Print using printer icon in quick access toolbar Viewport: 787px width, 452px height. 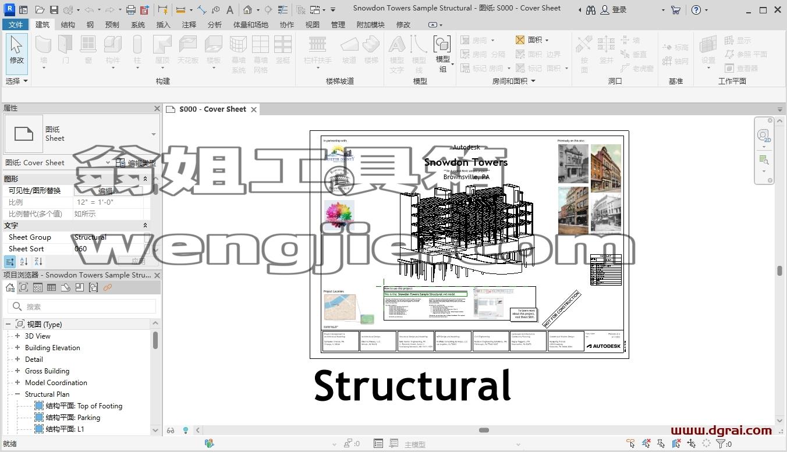(131, 10)
